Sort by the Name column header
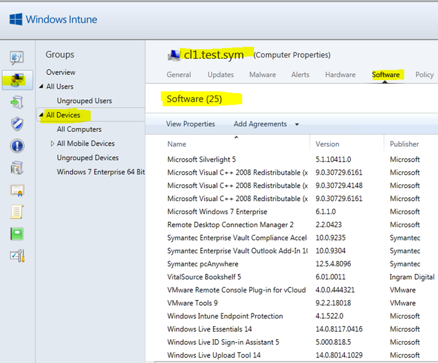 (x=177, y=144)
